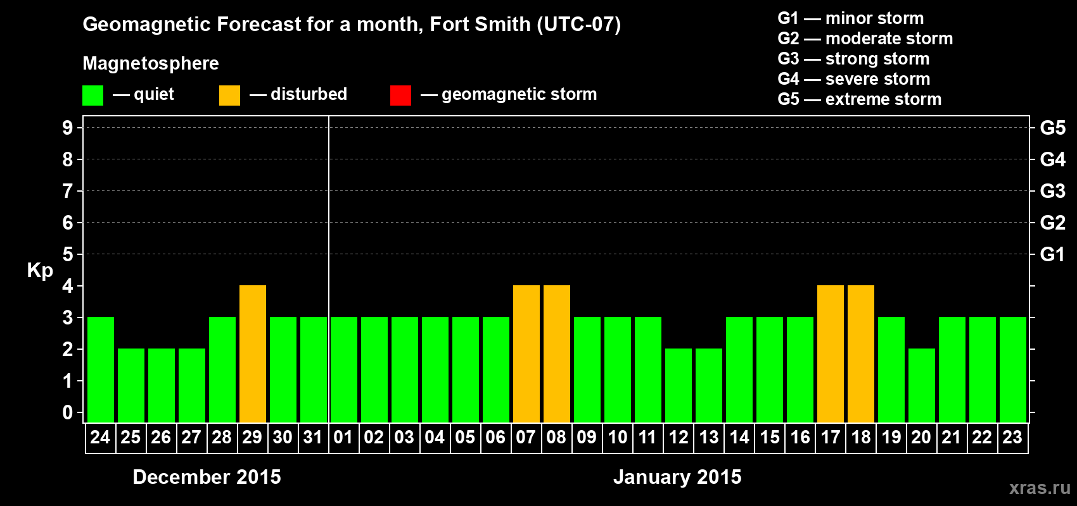This screenshot has height=506, width=1077.
Task: Click date label 10 on the axis
Action: point(617,438)
